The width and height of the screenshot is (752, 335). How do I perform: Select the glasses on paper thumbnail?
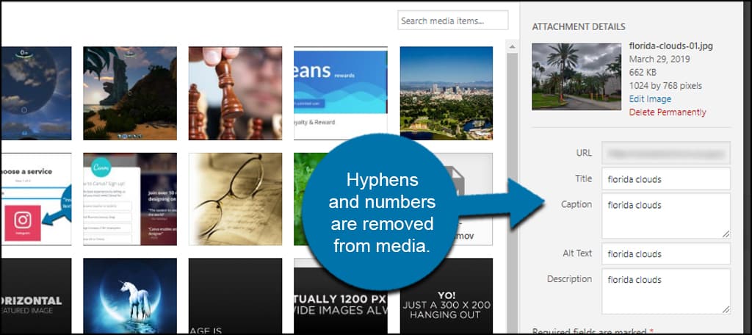pyautogui.click(x=235, y=199)
